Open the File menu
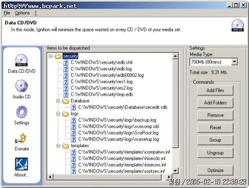The width and height of the screenshot is (249, 188). (x=7, y=13)
